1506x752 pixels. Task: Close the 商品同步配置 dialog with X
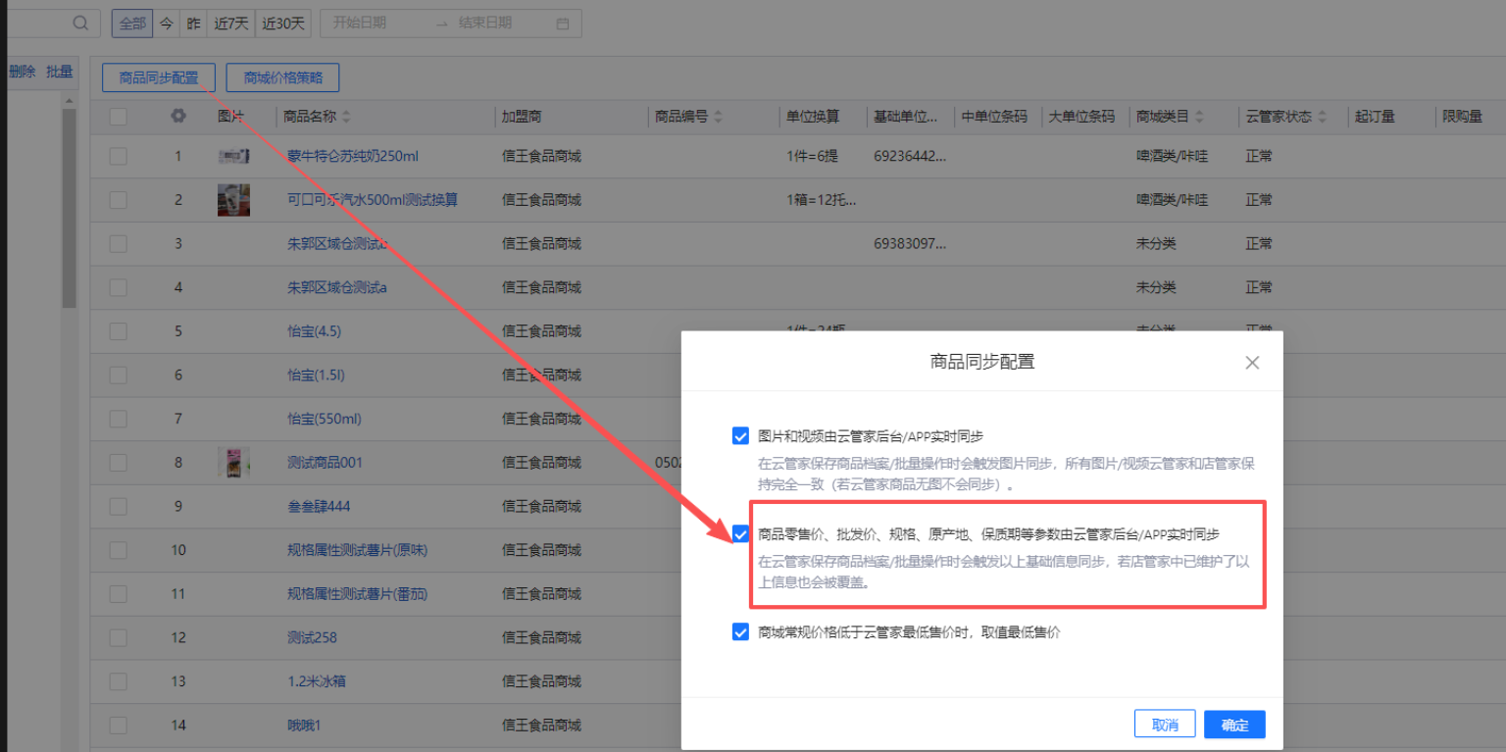click(1252, 363)
